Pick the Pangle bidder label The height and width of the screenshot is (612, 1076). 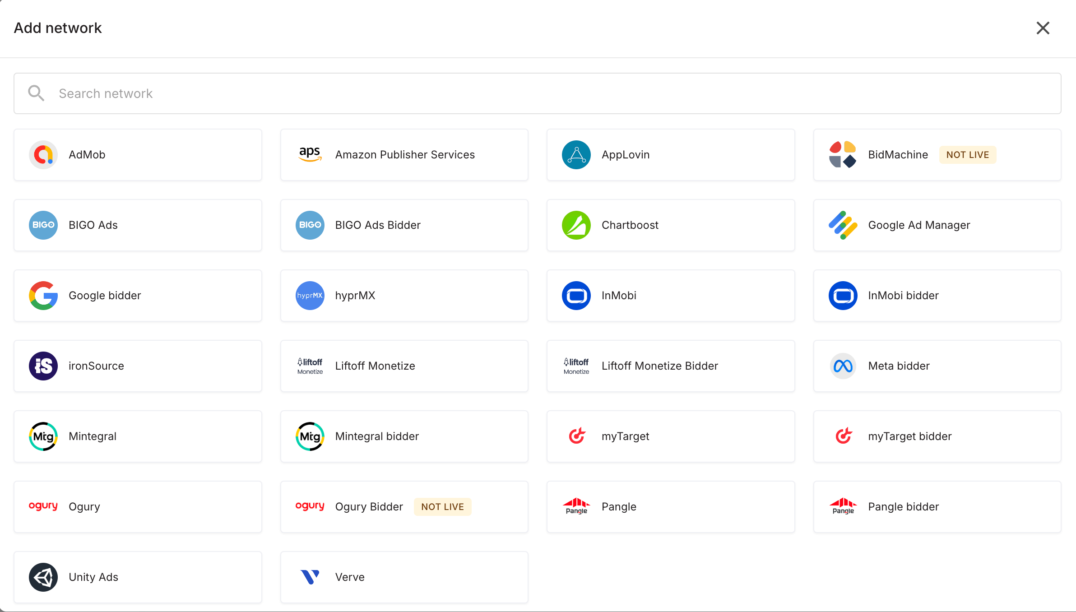[903, 507]
